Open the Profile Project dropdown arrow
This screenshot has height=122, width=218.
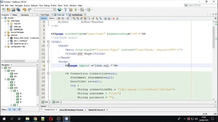pos(92,10)
